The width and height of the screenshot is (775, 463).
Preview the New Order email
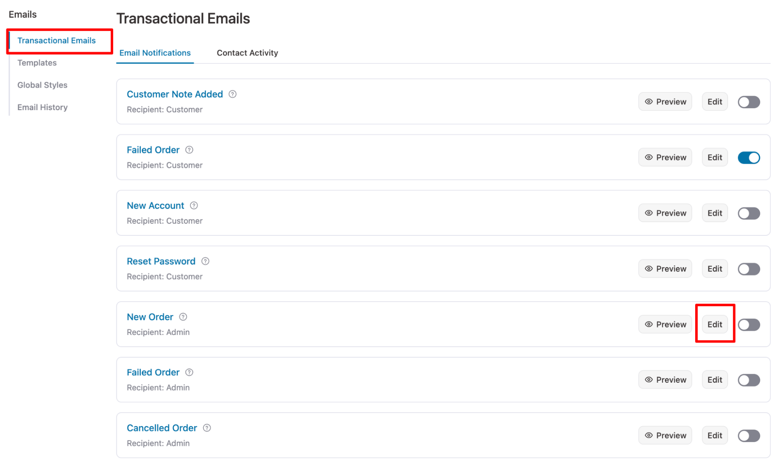tap(665, 324)
